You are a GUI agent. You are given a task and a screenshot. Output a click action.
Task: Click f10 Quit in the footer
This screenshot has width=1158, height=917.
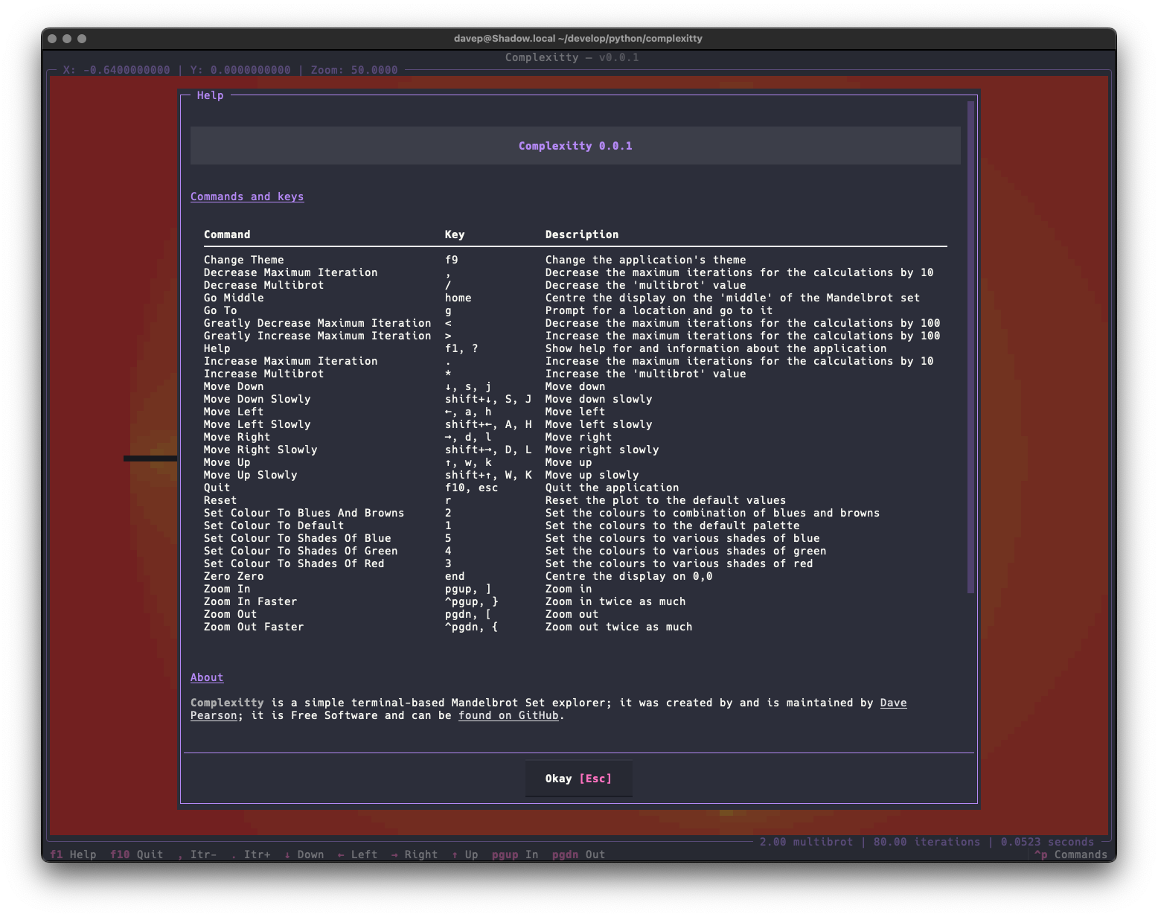[136, 854]
